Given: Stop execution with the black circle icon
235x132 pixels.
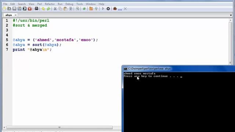Looking at the screenshot, I should (108, 9).
